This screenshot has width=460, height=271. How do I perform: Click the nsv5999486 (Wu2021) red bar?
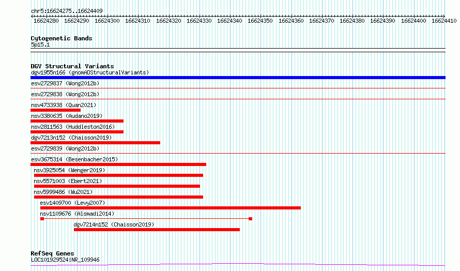[x=118, y=197]
